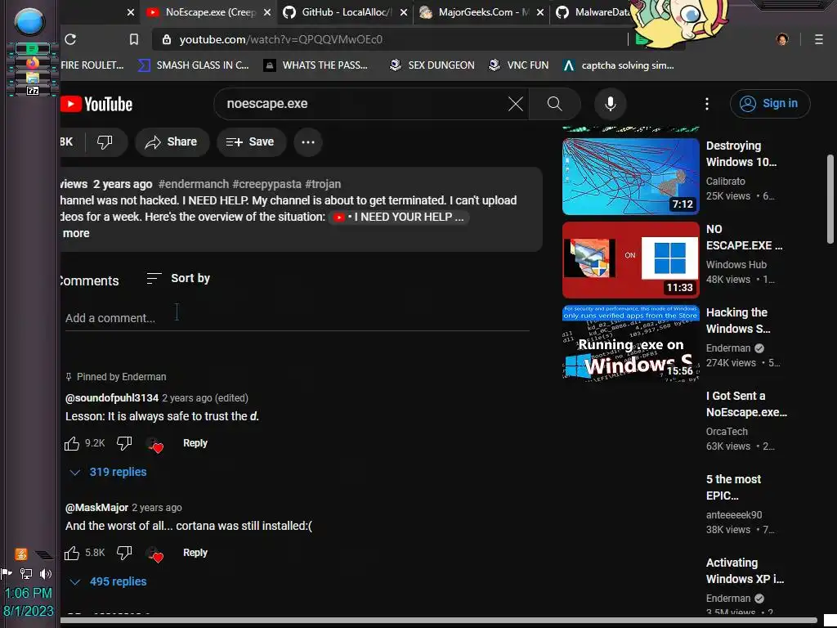Focus the 'Add a comment...' field
This screenshot has height=628, width=837.
[298, 318]
